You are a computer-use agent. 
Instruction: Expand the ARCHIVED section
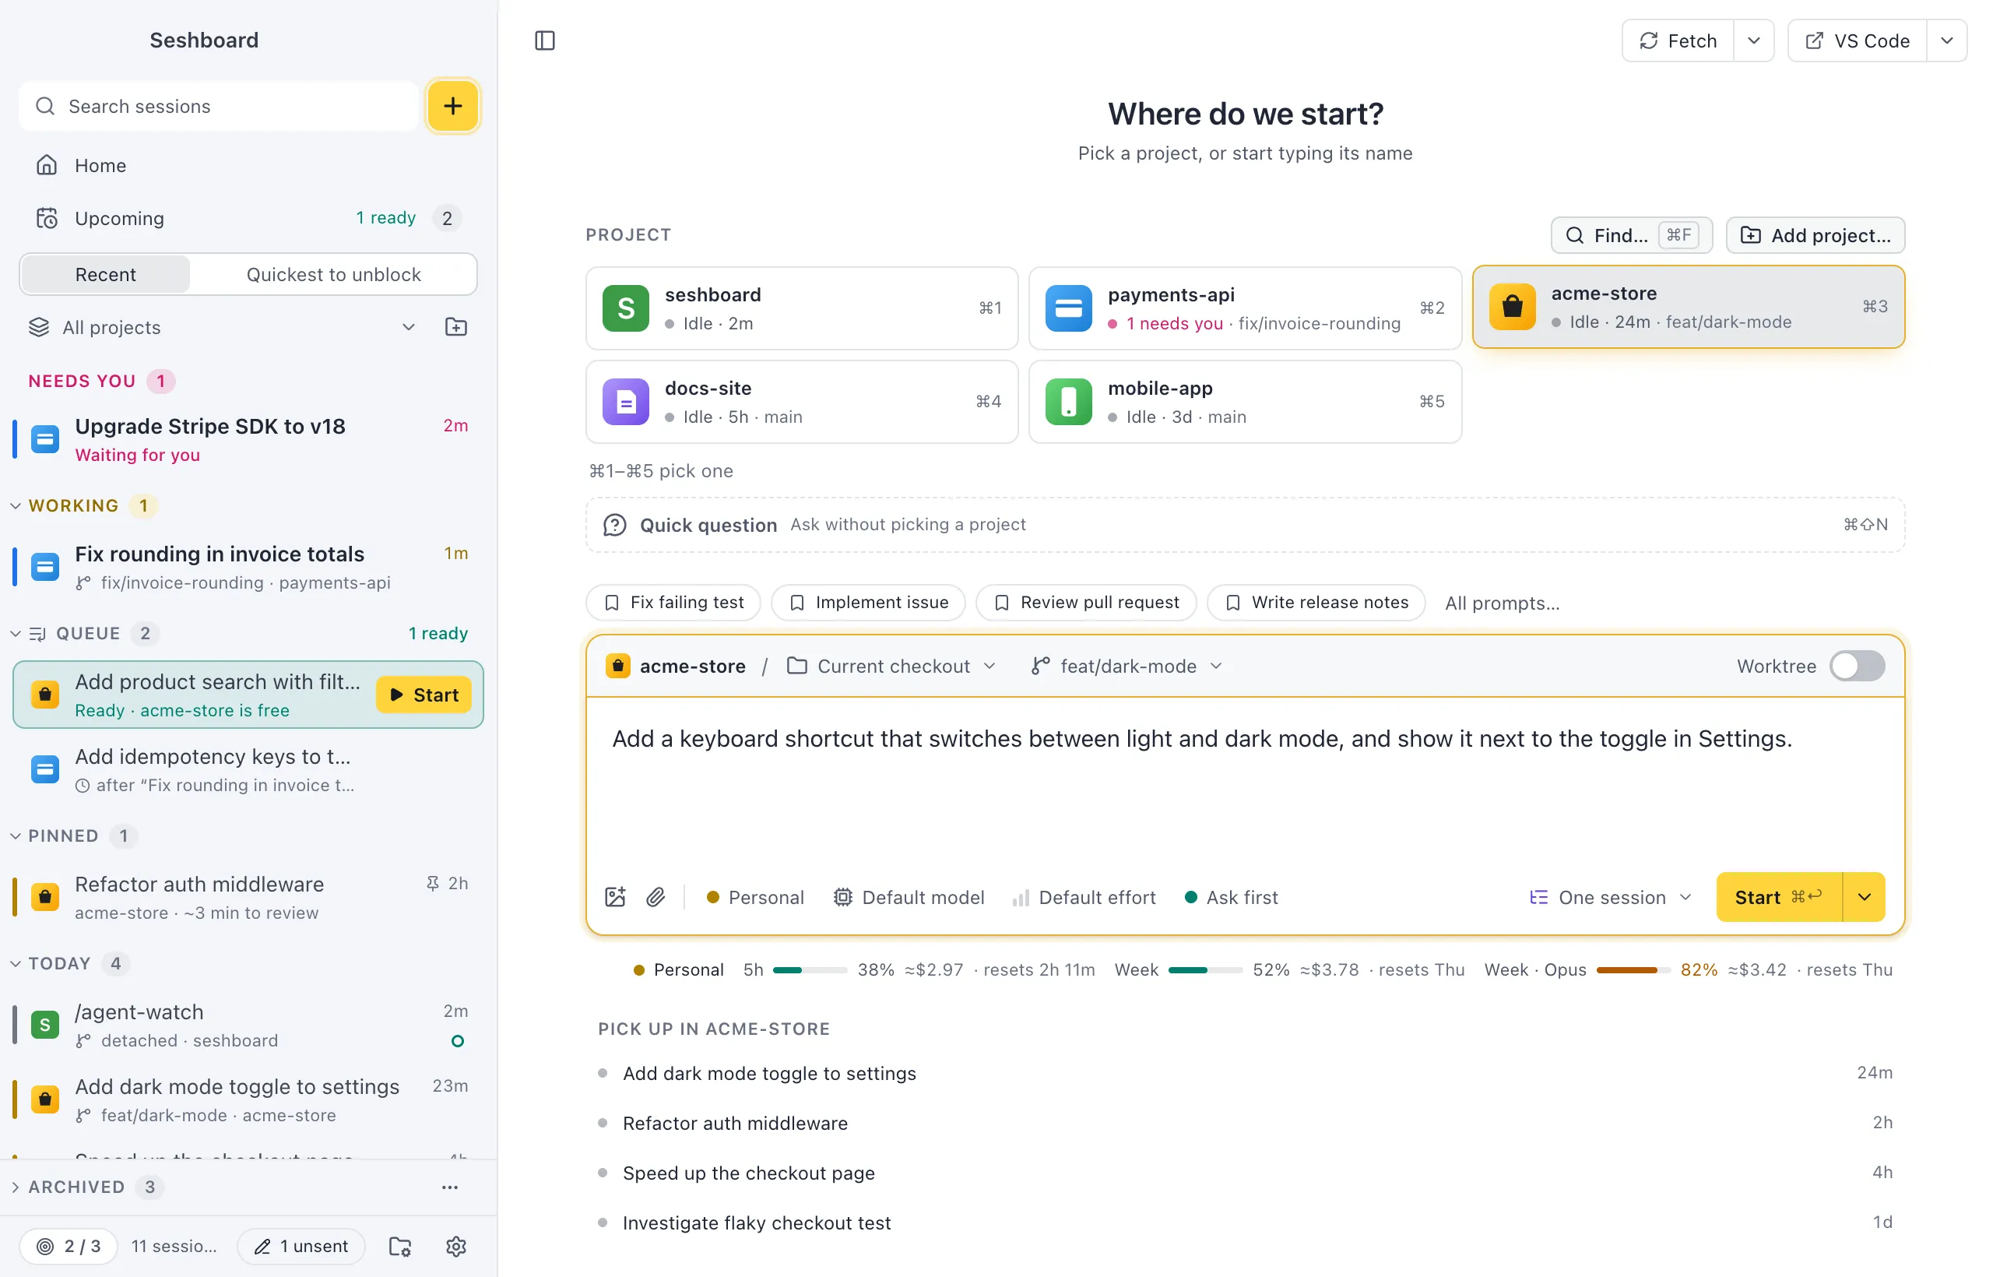[16, 1187]
